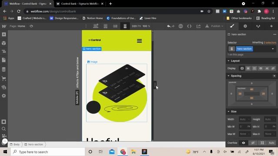Set display to None
The height and width of the screenshot is (156, 278).
[273, 68]
